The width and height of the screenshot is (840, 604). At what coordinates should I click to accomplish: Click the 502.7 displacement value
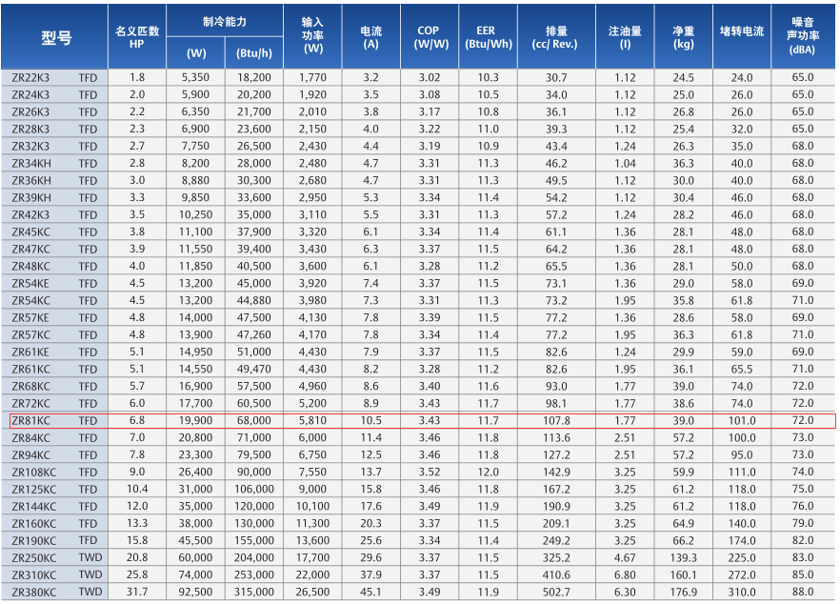pos(556,592)
